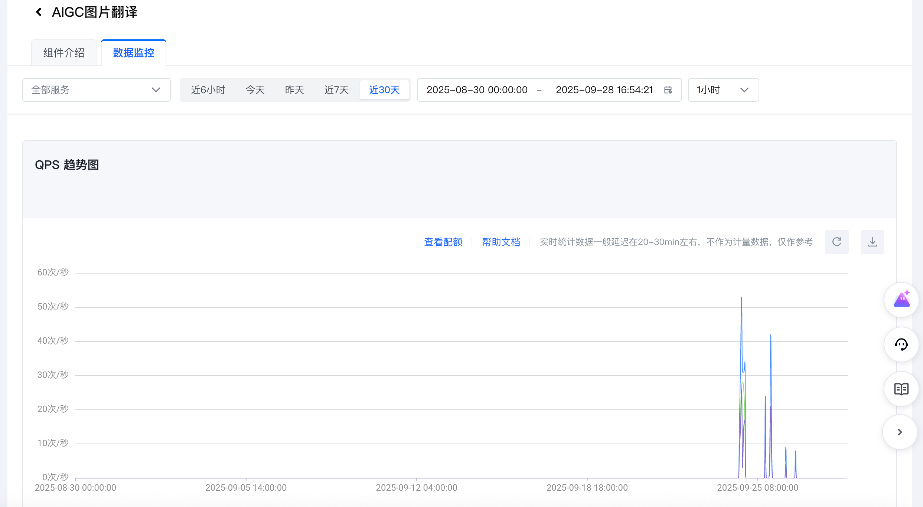Viewport: 923px width, 507px height.
Task: Choose the 昨天 time range option
Action: [x=294, y=90]
